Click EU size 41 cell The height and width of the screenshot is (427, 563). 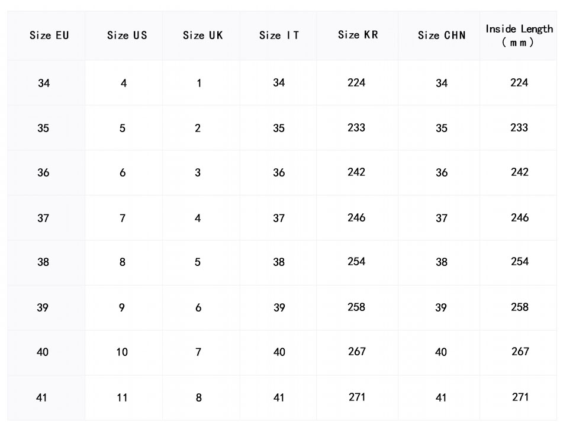(x=41, y=397)
